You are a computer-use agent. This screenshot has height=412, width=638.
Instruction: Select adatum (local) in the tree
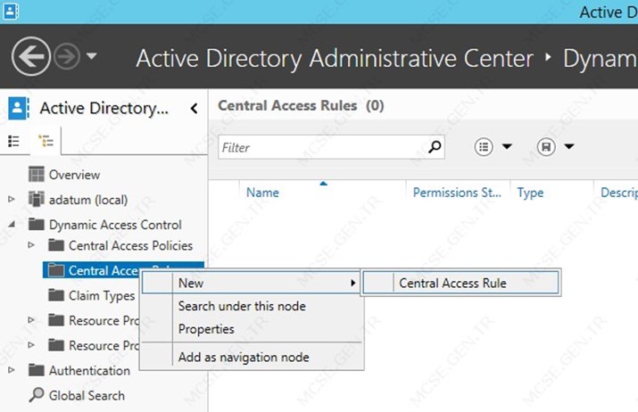[88, 200]
